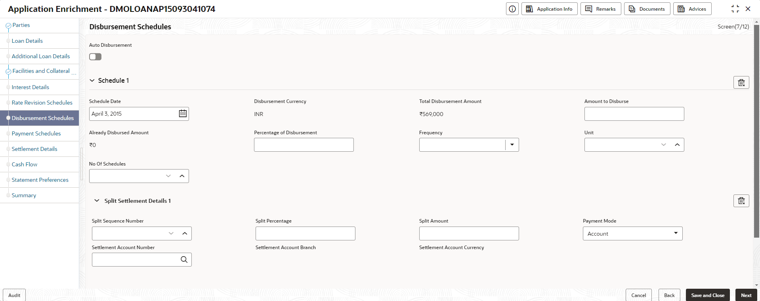The image size is (760, 301).
Task: Open the Documents panel button
Action: [x=647, y=9]
